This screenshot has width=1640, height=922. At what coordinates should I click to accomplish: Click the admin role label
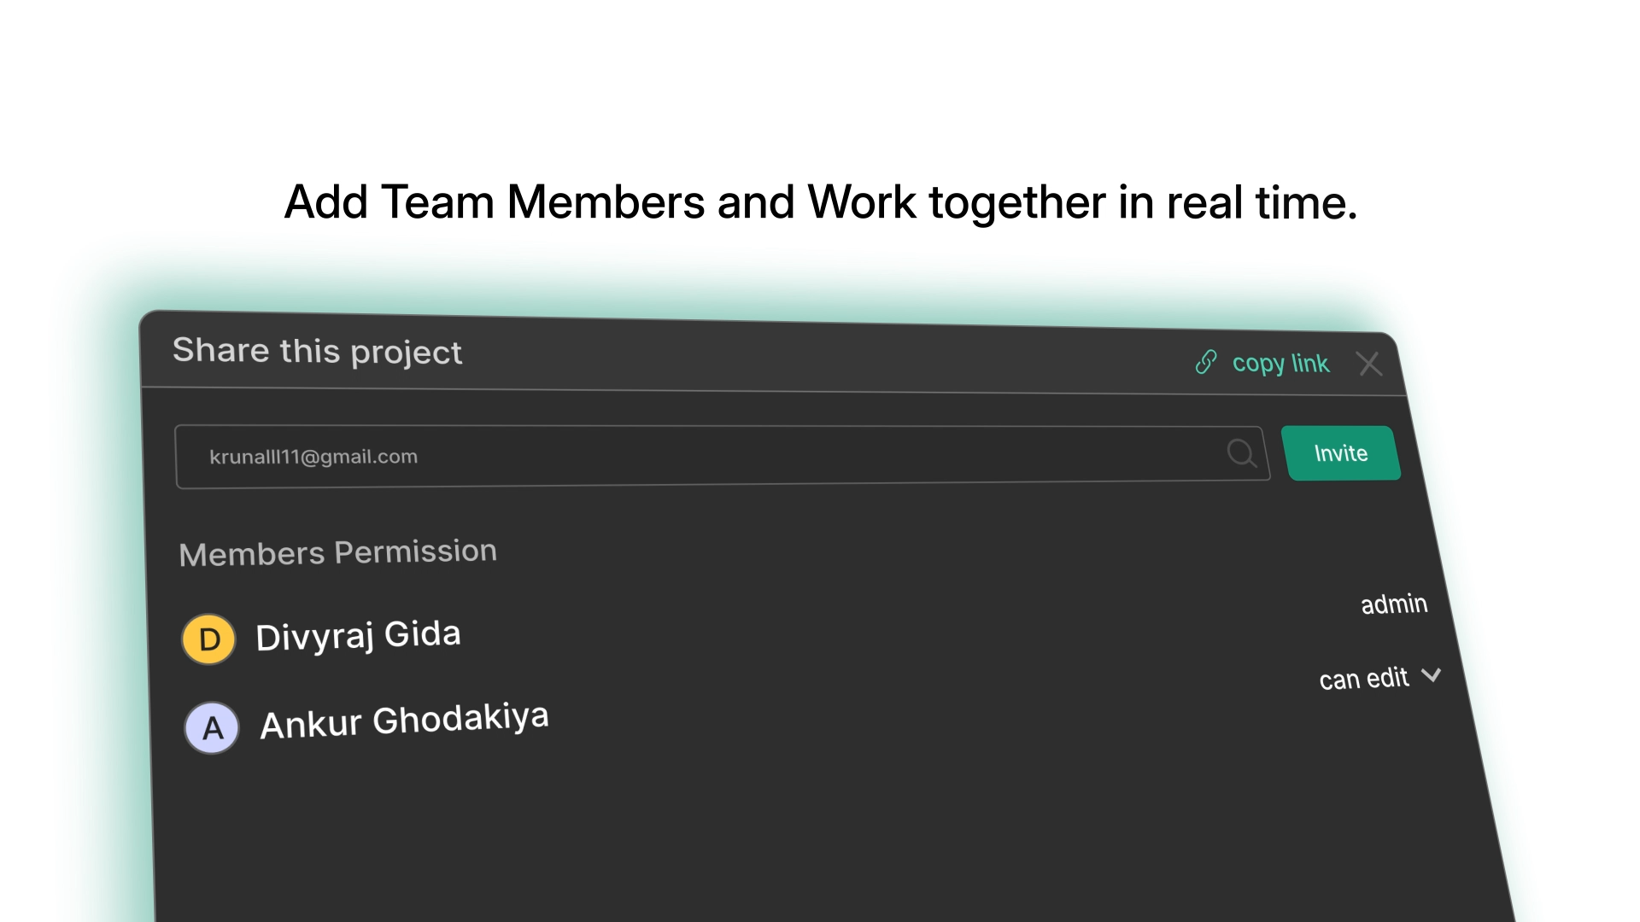[1393, 604]
